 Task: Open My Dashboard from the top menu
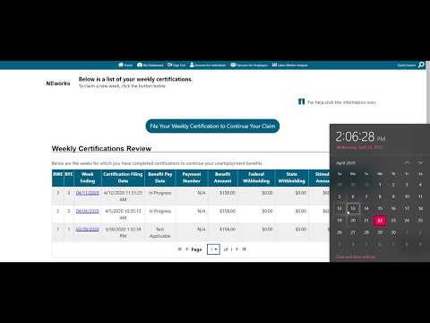150,65
